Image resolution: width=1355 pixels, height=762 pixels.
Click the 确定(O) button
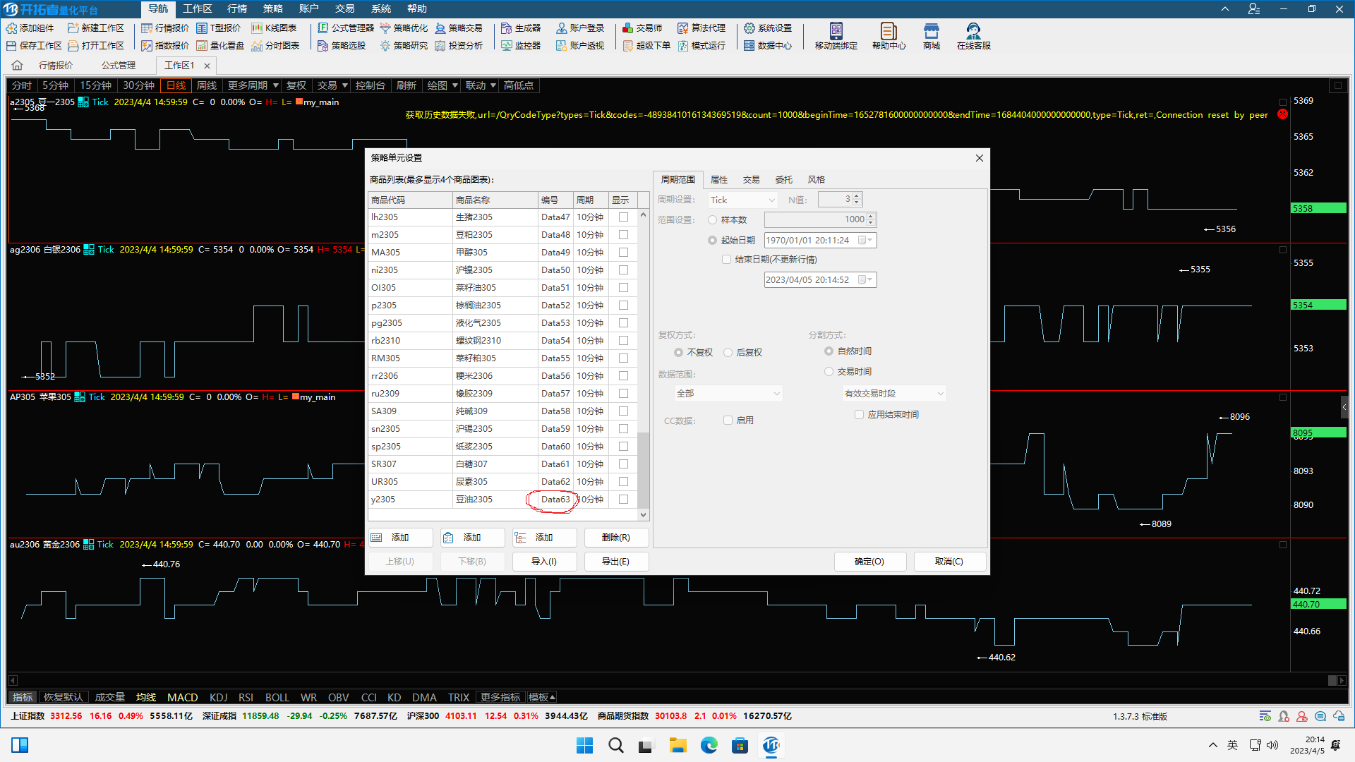click(869, 562)
